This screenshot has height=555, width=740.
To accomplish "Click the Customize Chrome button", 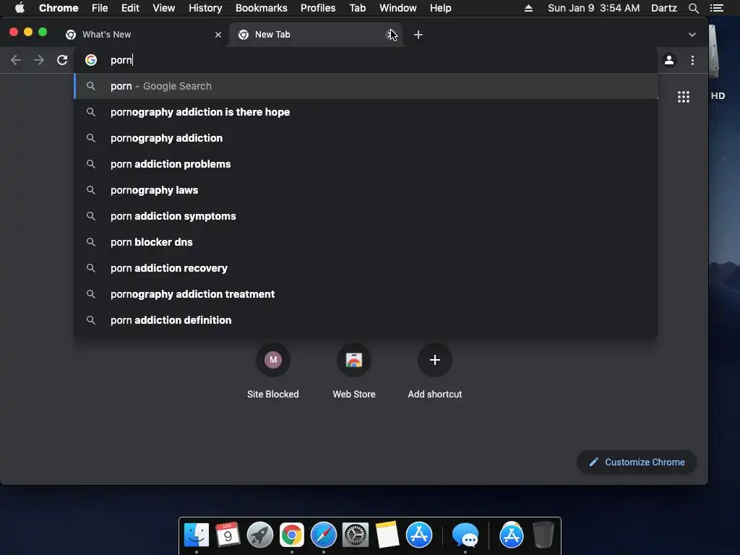I will point(636,462).
